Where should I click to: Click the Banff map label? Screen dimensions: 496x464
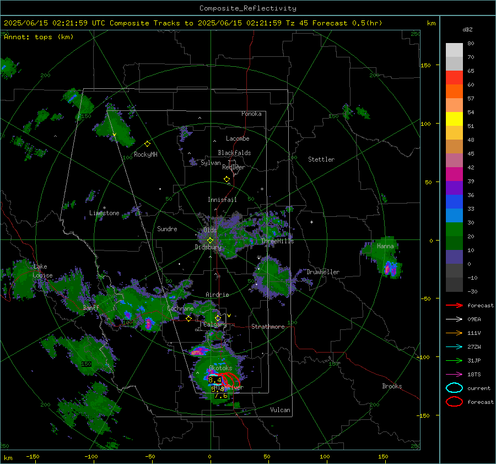tap(91, 308)
